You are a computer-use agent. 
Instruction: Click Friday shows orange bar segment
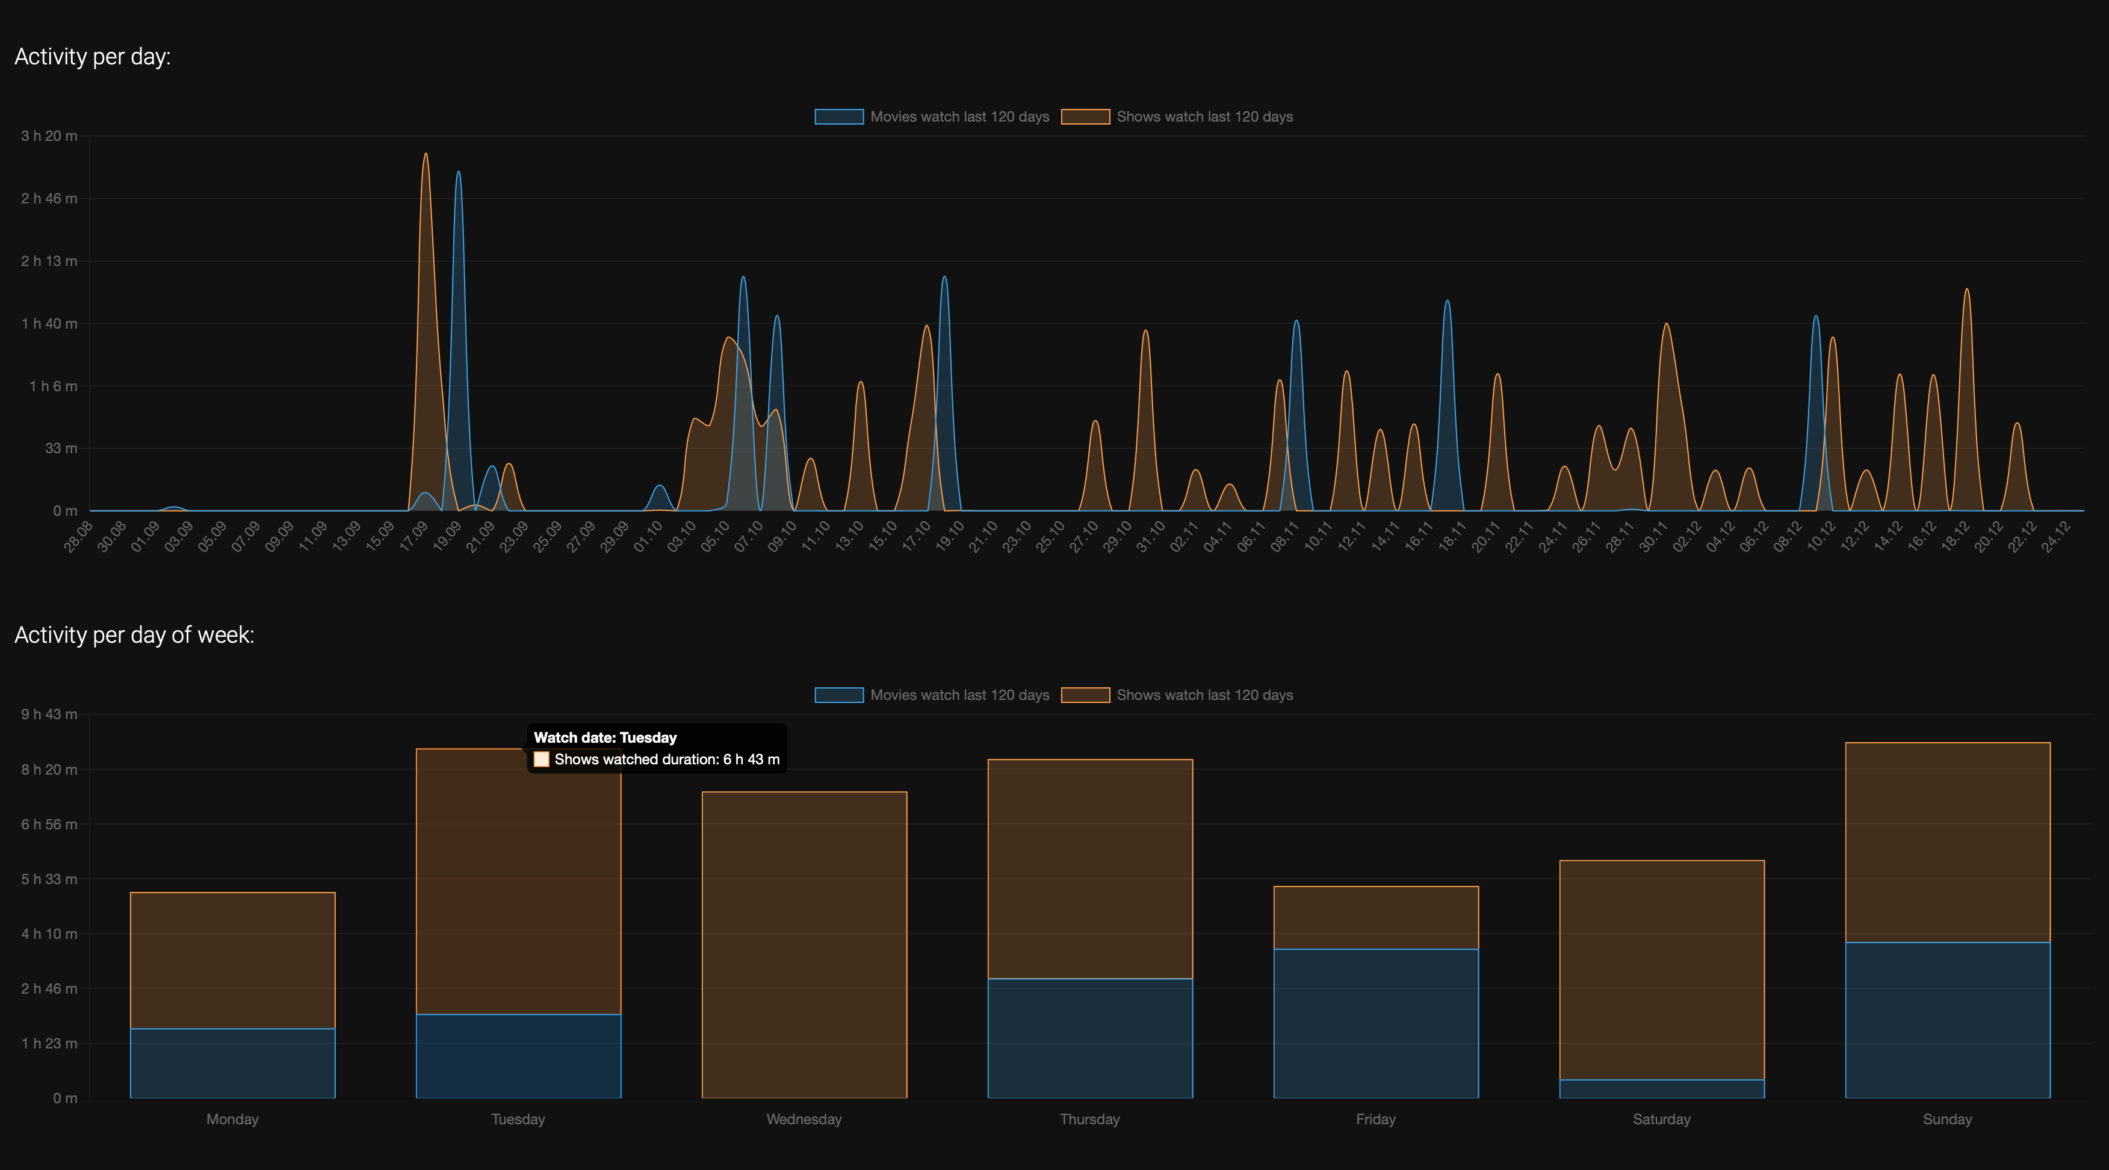[1375, 917]
